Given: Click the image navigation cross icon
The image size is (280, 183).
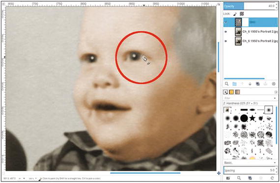Looking at the screenshot, I should click(219, 173).
